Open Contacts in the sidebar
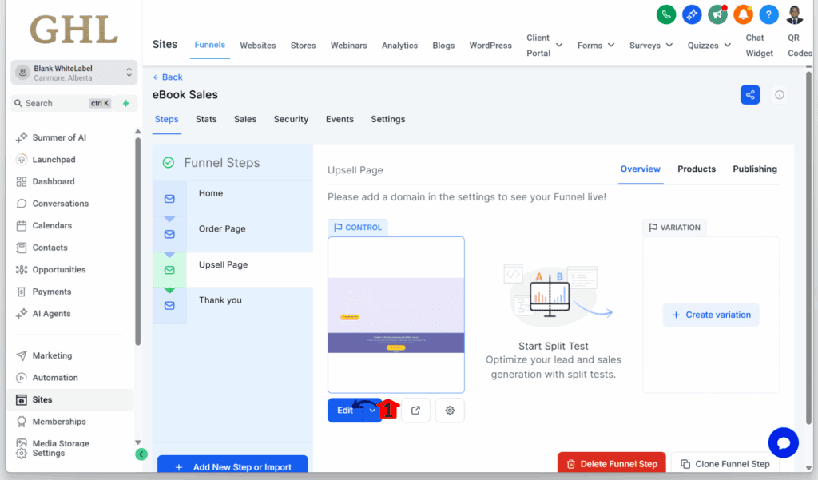 tap(50, 248)
